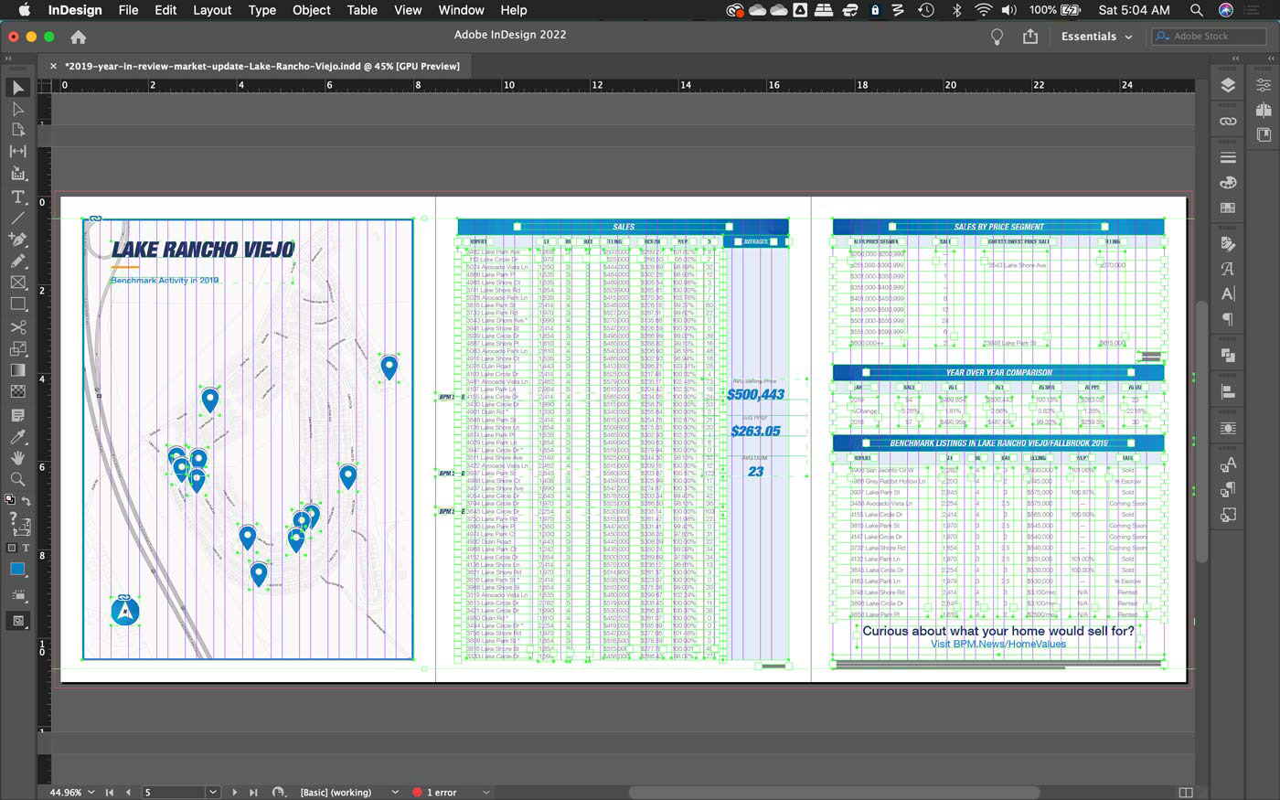Go to the previous page
Image resolution: width=1280 pixels, height=800 pixels.
[128, 792]
